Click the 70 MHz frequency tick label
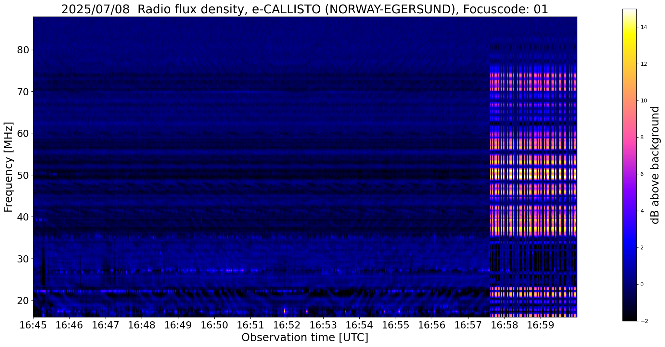 23,92
